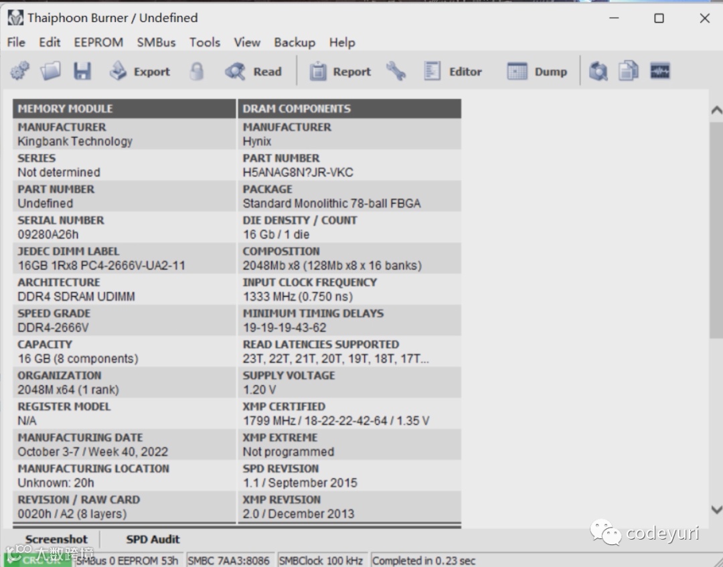Select the part number H5ANAG8N?JR-VKC
This screenshot has height=567, width=723.
(x=298, y=173)
